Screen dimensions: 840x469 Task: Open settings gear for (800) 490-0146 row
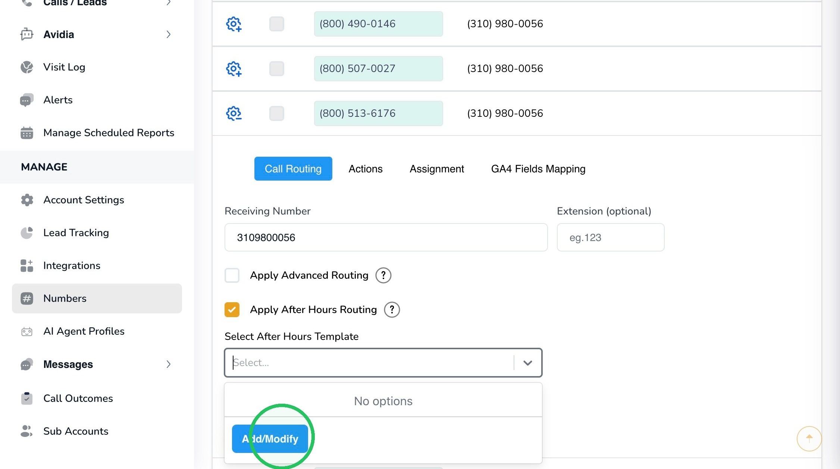click(x=234, y=24)
